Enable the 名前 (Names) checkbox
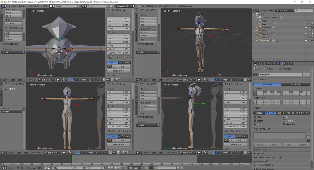 coord(255,117)
